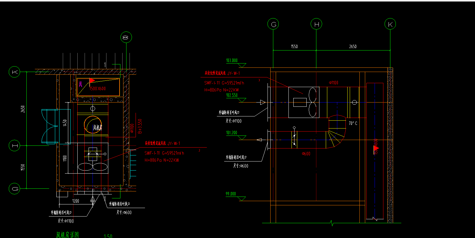The height and width of the screenshot is (238, 475).
Task: Click the elevation triangle under 102.550
Action: pyautogui.click(x=242, y=100)
